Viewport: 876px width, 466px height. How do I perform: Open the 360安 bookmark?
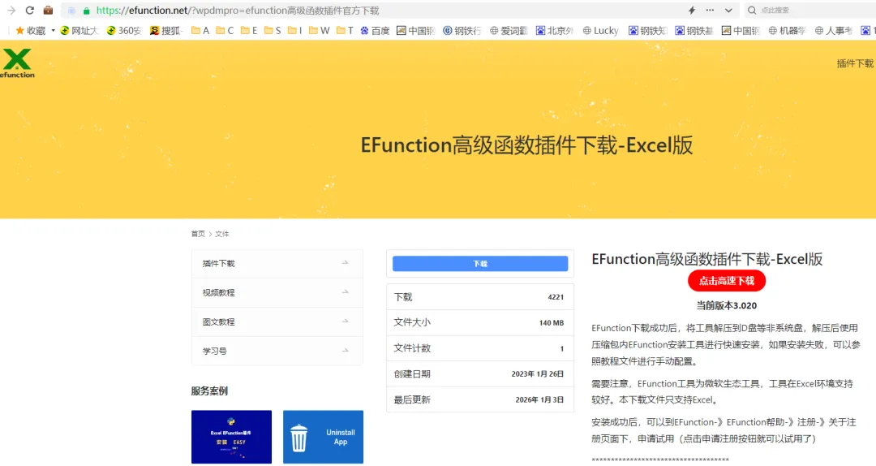pos(124,30)
